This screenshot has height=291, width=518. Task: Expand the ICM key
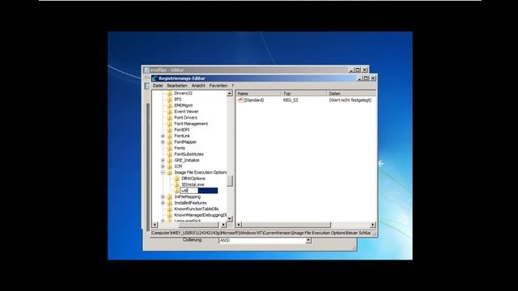[163, 167]
